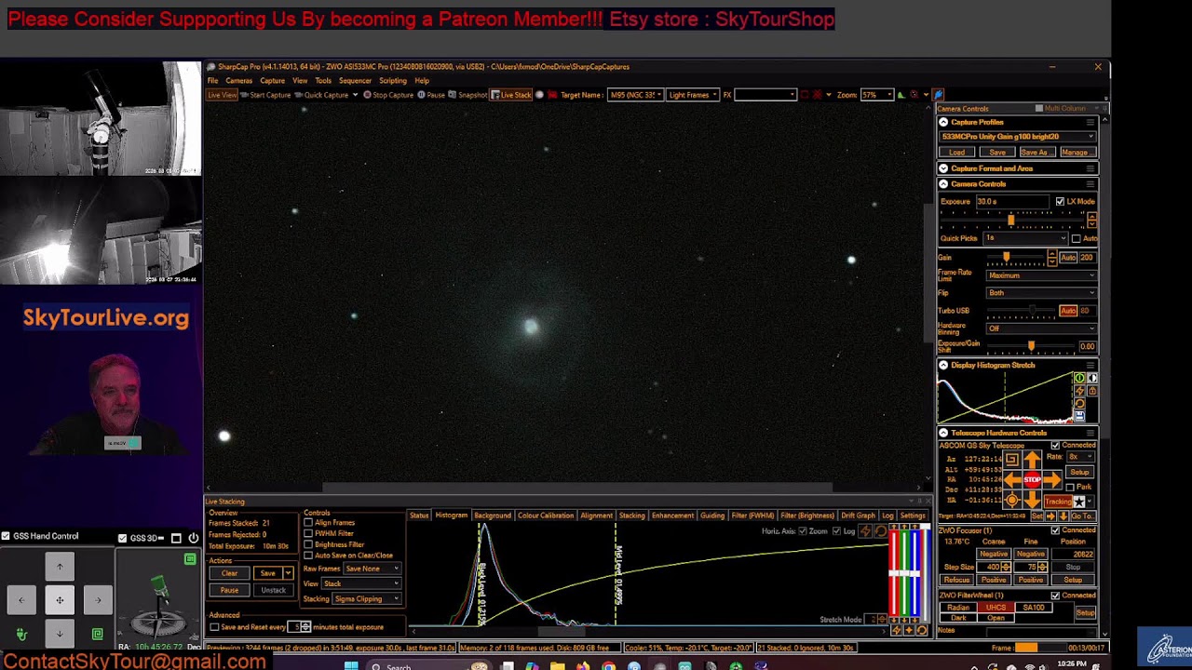Click the reset colour icon at bottom right of stacking panel

(922, 630)
